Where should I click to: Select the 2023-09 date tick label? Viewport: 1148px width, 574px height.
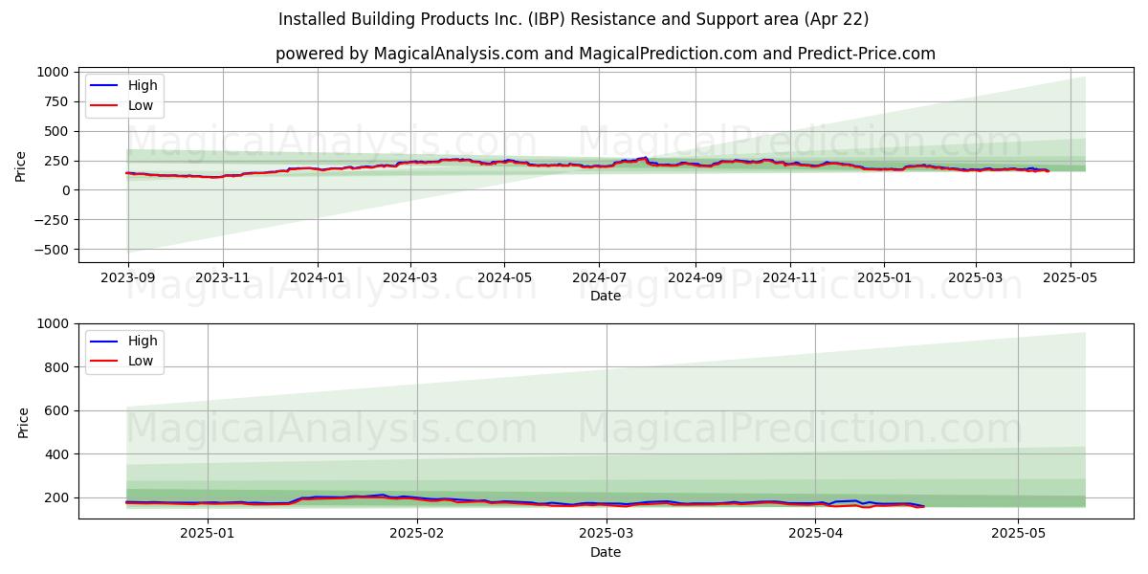(x=128, y=277)
